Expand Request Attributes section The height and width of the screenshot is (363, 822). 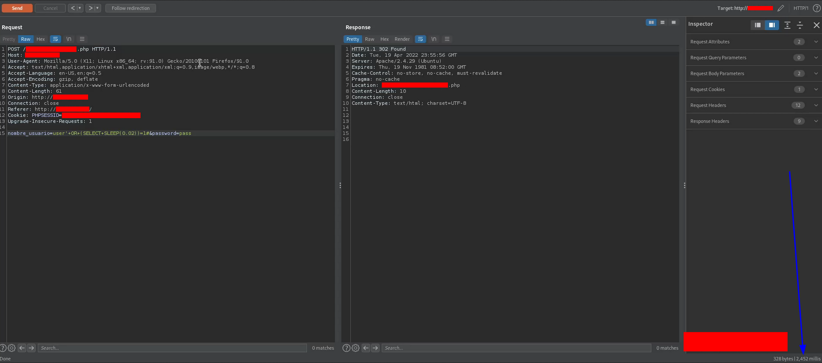coord(754,42)
